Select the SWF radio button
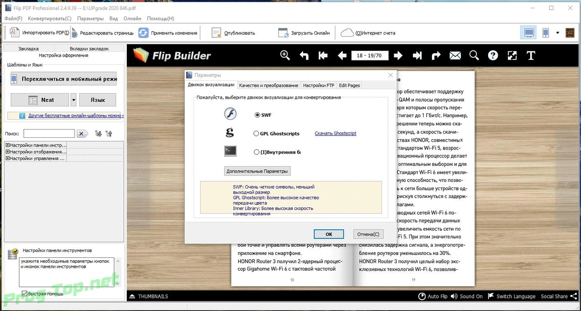This screenshot has height=311, width=581. tap(257, 115)
